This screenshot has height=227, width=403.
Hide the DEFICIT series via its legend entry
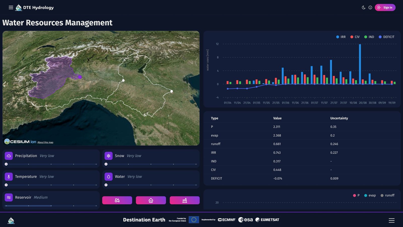point(385,37)
